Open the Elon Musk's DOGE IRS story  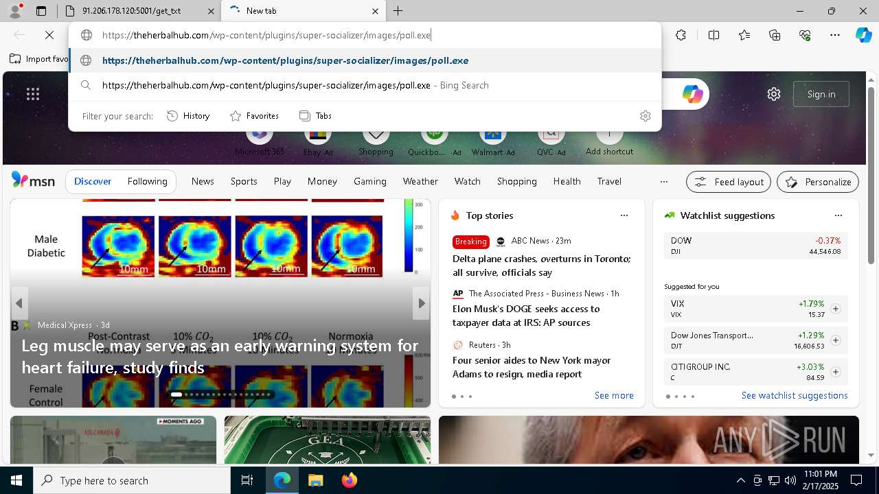click(526, 316)
